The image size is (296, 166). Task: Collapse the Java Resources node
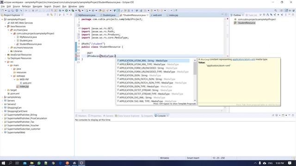pos(6,27)
